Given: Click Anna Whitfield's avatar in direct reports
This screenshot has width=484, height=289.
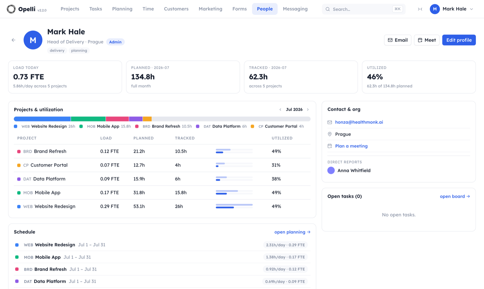Looking at the screenshot, I should coord(331,170).
